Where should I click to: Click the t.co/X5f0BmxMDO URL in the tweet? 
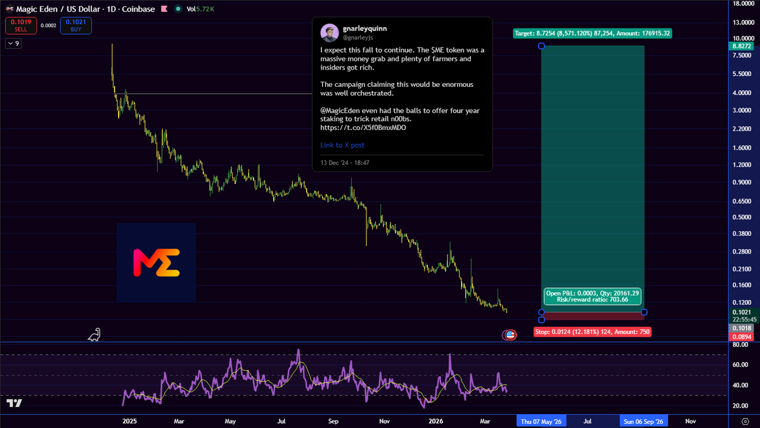(x=363, y=127)
